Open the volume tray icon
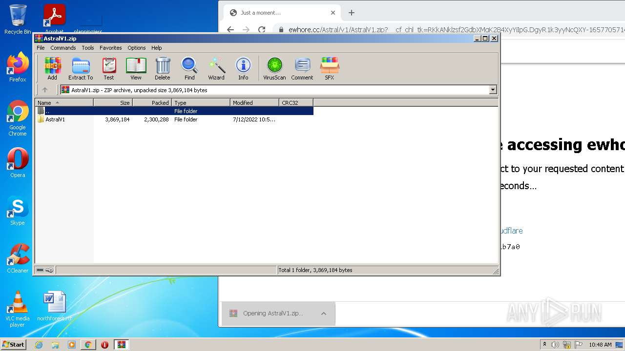 pos(555,345)
